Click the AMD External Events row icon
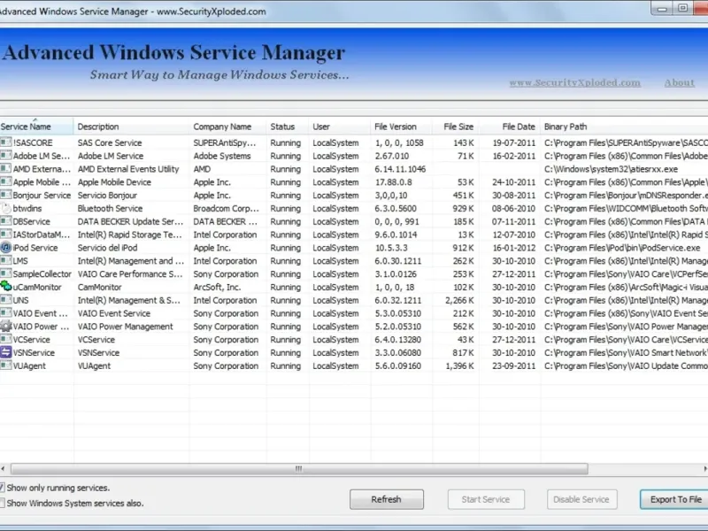The width and height of the screenshot is (708, 531). pyautogui.click(x=6, y=169)
